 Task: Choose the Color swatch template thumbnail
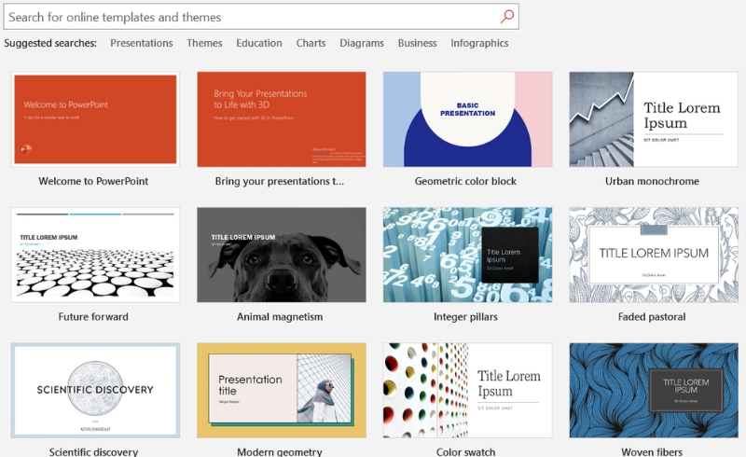468,391
